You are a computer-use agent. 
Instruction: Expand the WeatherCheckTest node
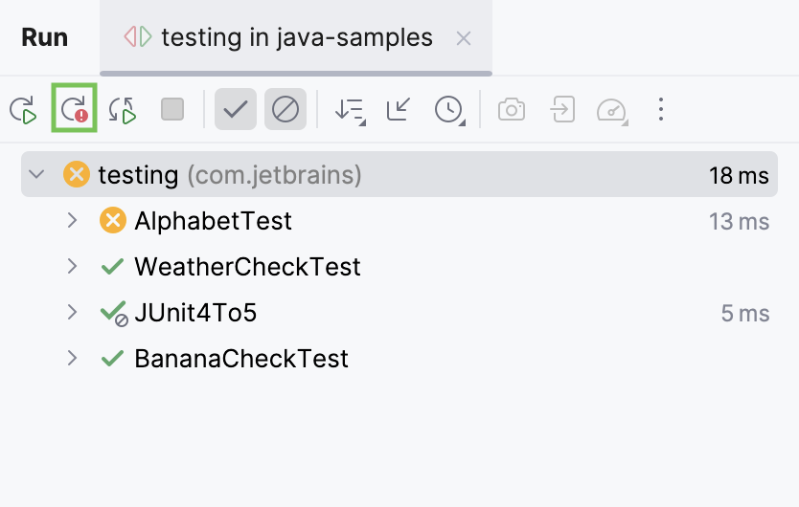click(x=72, y=266)
